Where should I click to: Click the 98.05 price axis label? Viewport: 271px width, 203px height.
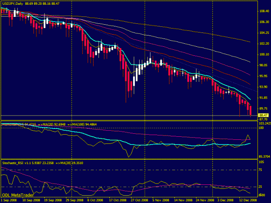point(264,65)
